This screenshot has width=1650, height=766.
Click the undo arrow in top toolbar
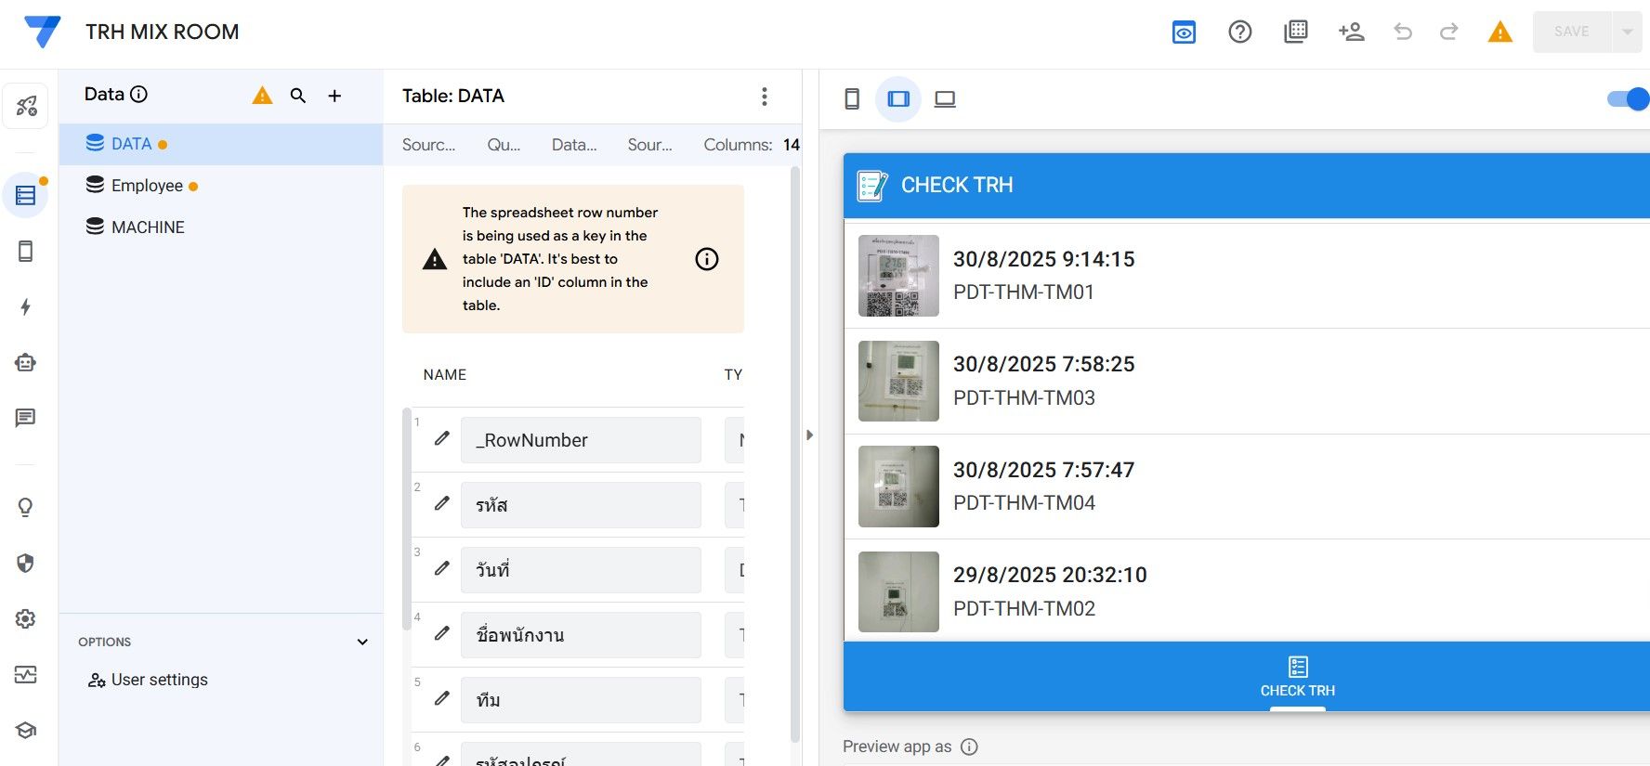tap(1403, 32)
